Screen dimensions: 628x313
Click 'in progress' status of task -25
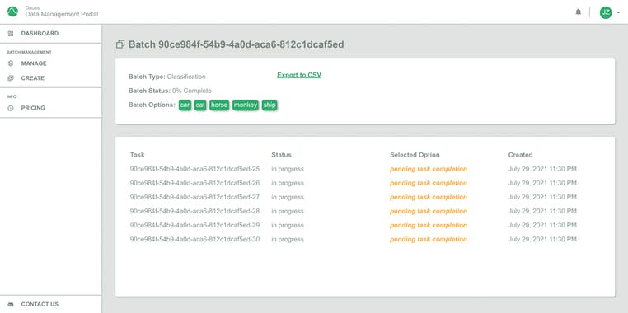pos(288,169)
